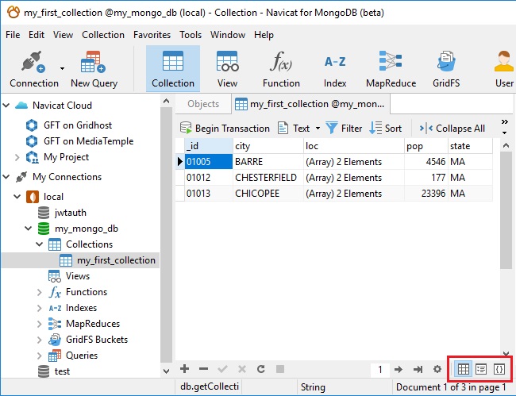Image resolution: width=516 pixels, height=396 pixels.
Task: Open the MapReduce toolbar icon
Action: (391, 69)
